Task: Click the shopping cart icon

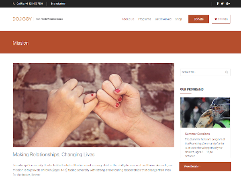Action: pyautogui.click(x=216, y=19)
